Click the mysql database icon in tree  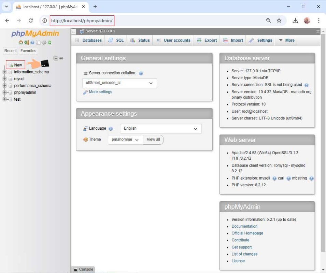10,79
